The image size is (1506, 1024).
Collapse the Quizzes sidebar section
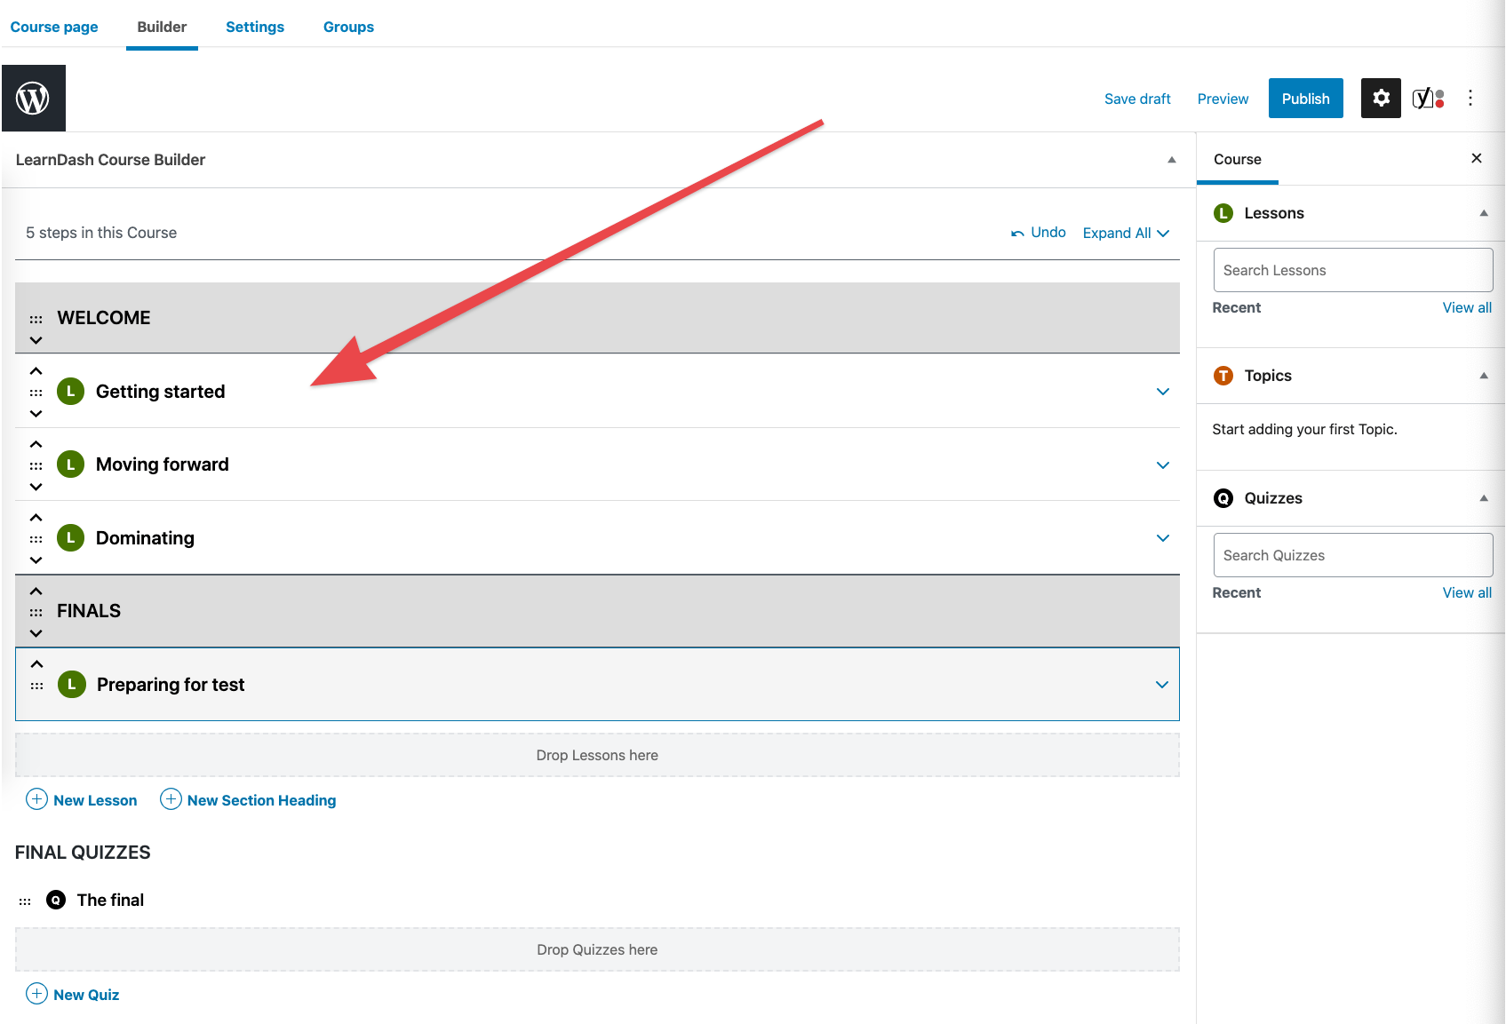pos(1483,498)
